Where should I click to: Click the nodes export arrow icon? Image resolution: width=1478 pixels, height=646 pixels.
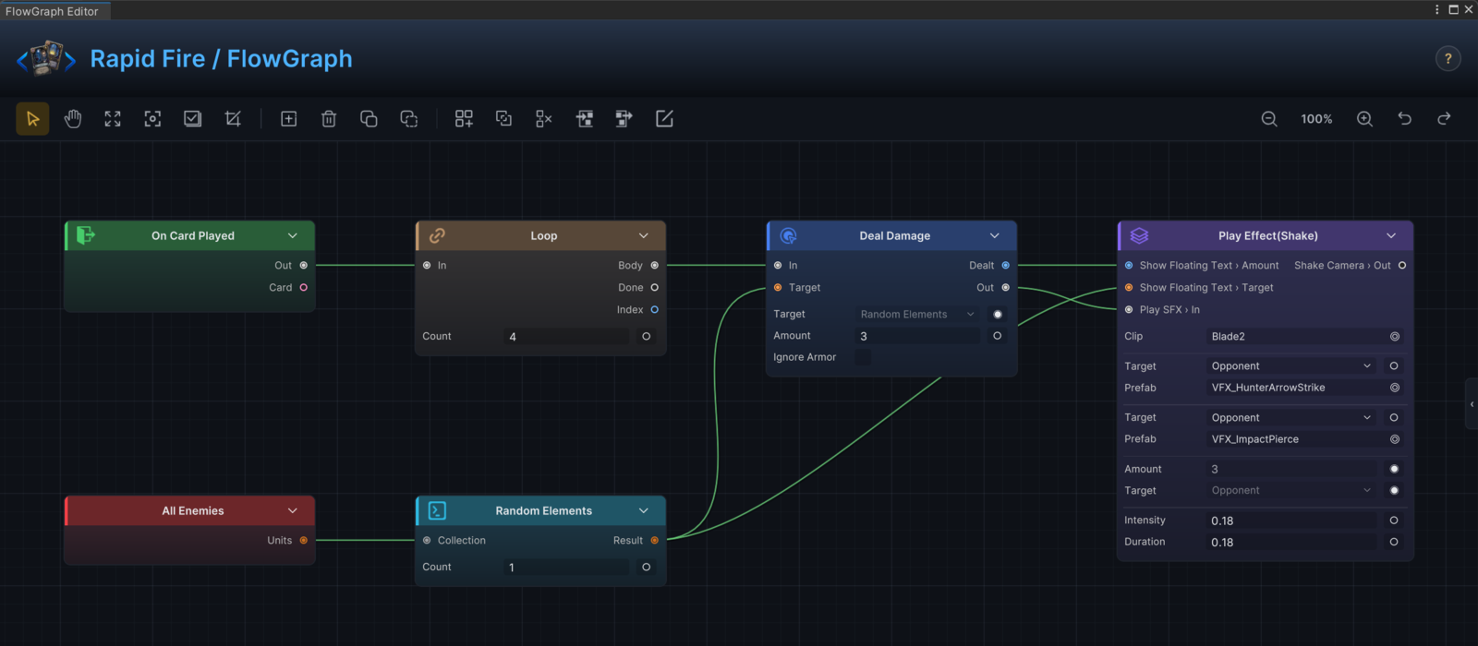pyautogui.click(x=624, y=119)
